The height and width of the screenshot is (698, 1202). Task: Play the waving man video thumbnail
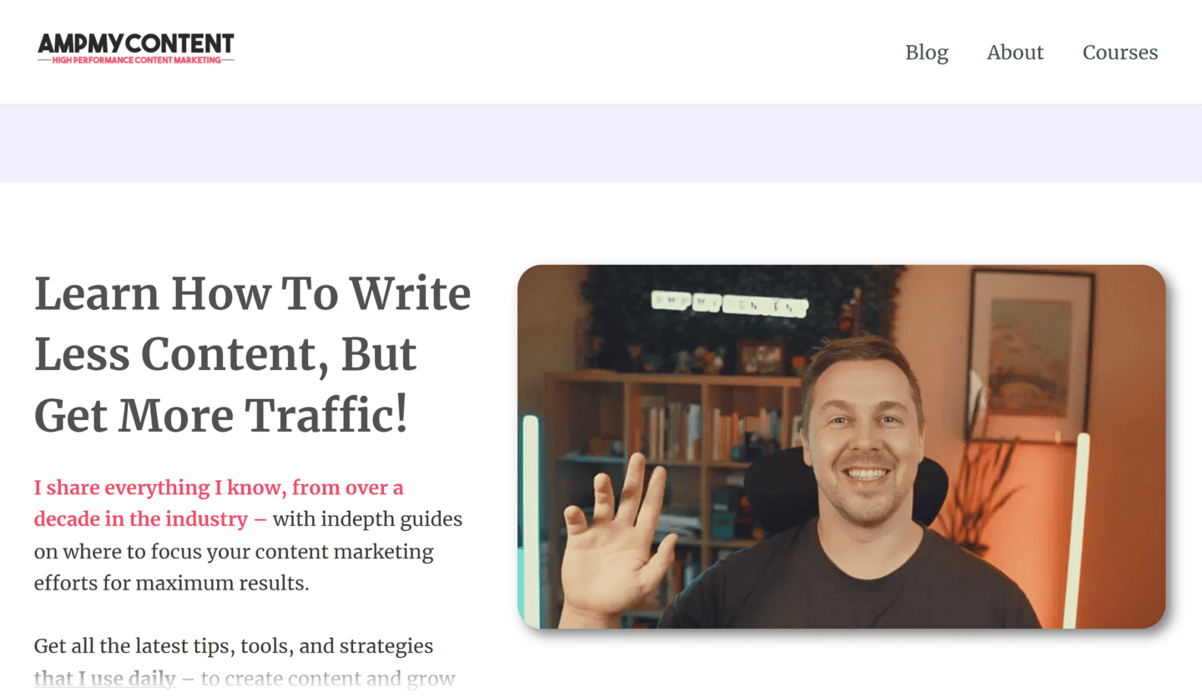click(841, 447)
